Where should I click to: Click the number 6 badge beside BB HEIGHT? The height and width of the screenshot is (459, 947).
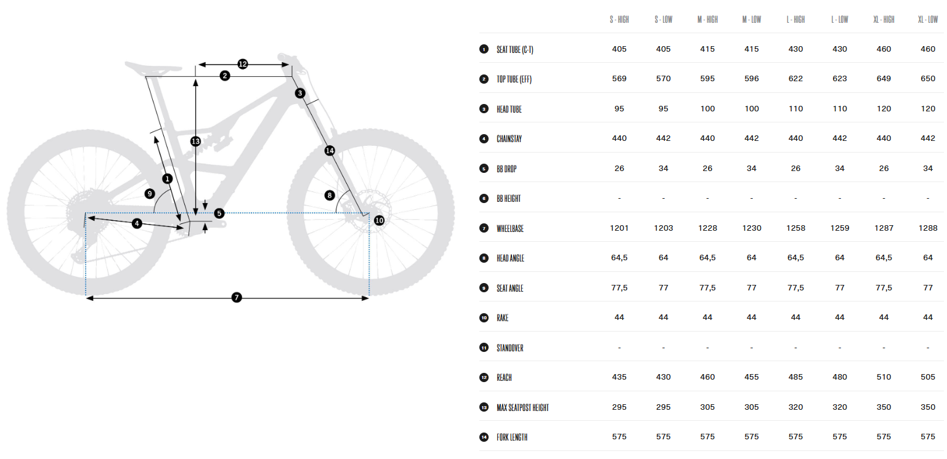(x=484, y=199)
